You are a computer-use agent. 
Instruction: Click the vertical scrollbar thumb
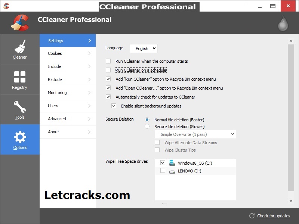(x=291, y=118)
